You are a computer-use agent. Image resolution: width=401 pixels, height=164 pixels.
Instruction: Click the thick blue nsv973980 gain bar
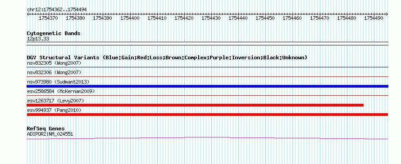click(x=207, y=86)
